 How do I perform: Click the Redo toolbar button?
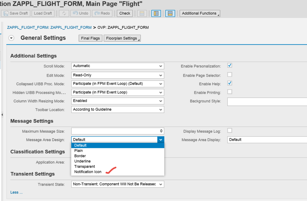pyautogui.click(x=102, y=13)
